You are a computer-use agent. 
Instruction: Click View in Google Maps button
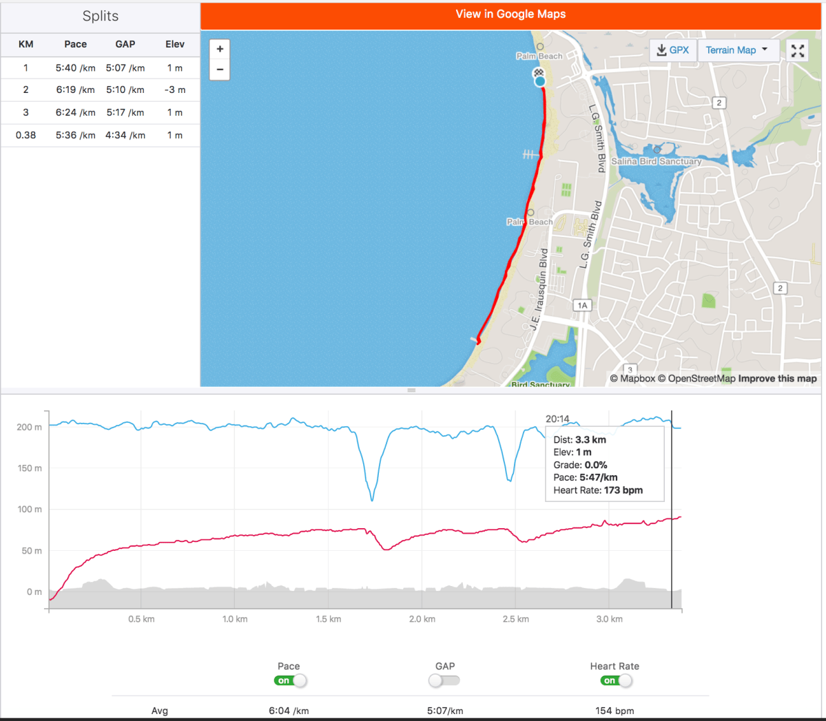click(x=510, y=14)
